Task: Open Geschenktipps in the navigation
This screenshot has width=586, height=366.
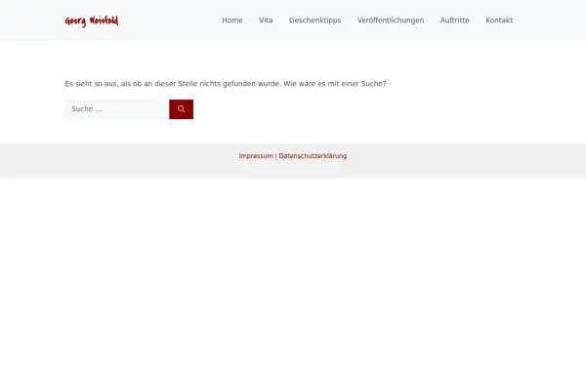Action: (315, 20)
